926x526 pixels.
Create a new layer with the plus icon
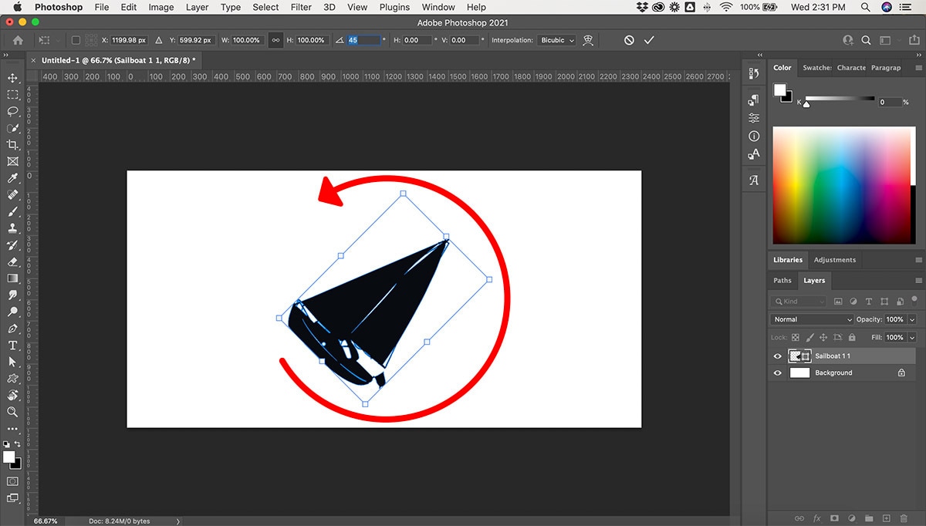click(x=886, y=518)
